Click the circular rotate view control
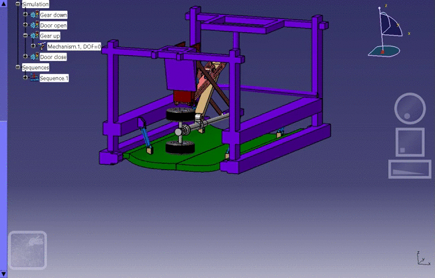Viewport: 435px width, 278px height. [409, 109]
